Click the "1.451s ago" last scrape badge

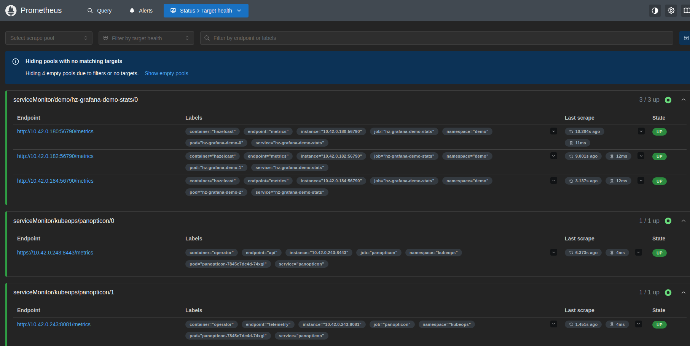[583, 324]
